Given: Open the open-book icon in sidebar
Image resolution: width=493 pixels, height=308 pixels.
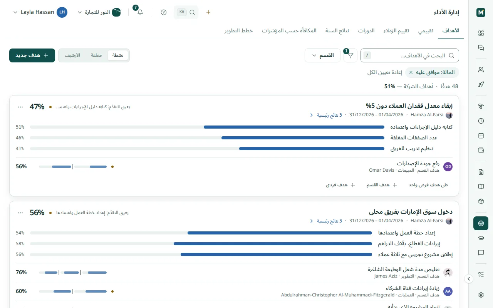Looking at the screenshot, I should [x=481, y=187].
